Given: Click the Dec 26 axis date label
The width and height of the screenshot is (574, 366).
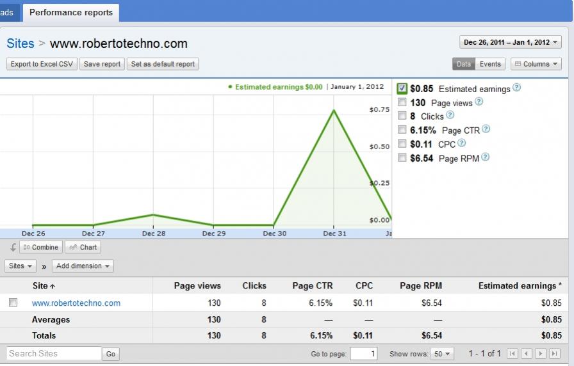Looking at the screenshot, I should click(x=33, y=234).
